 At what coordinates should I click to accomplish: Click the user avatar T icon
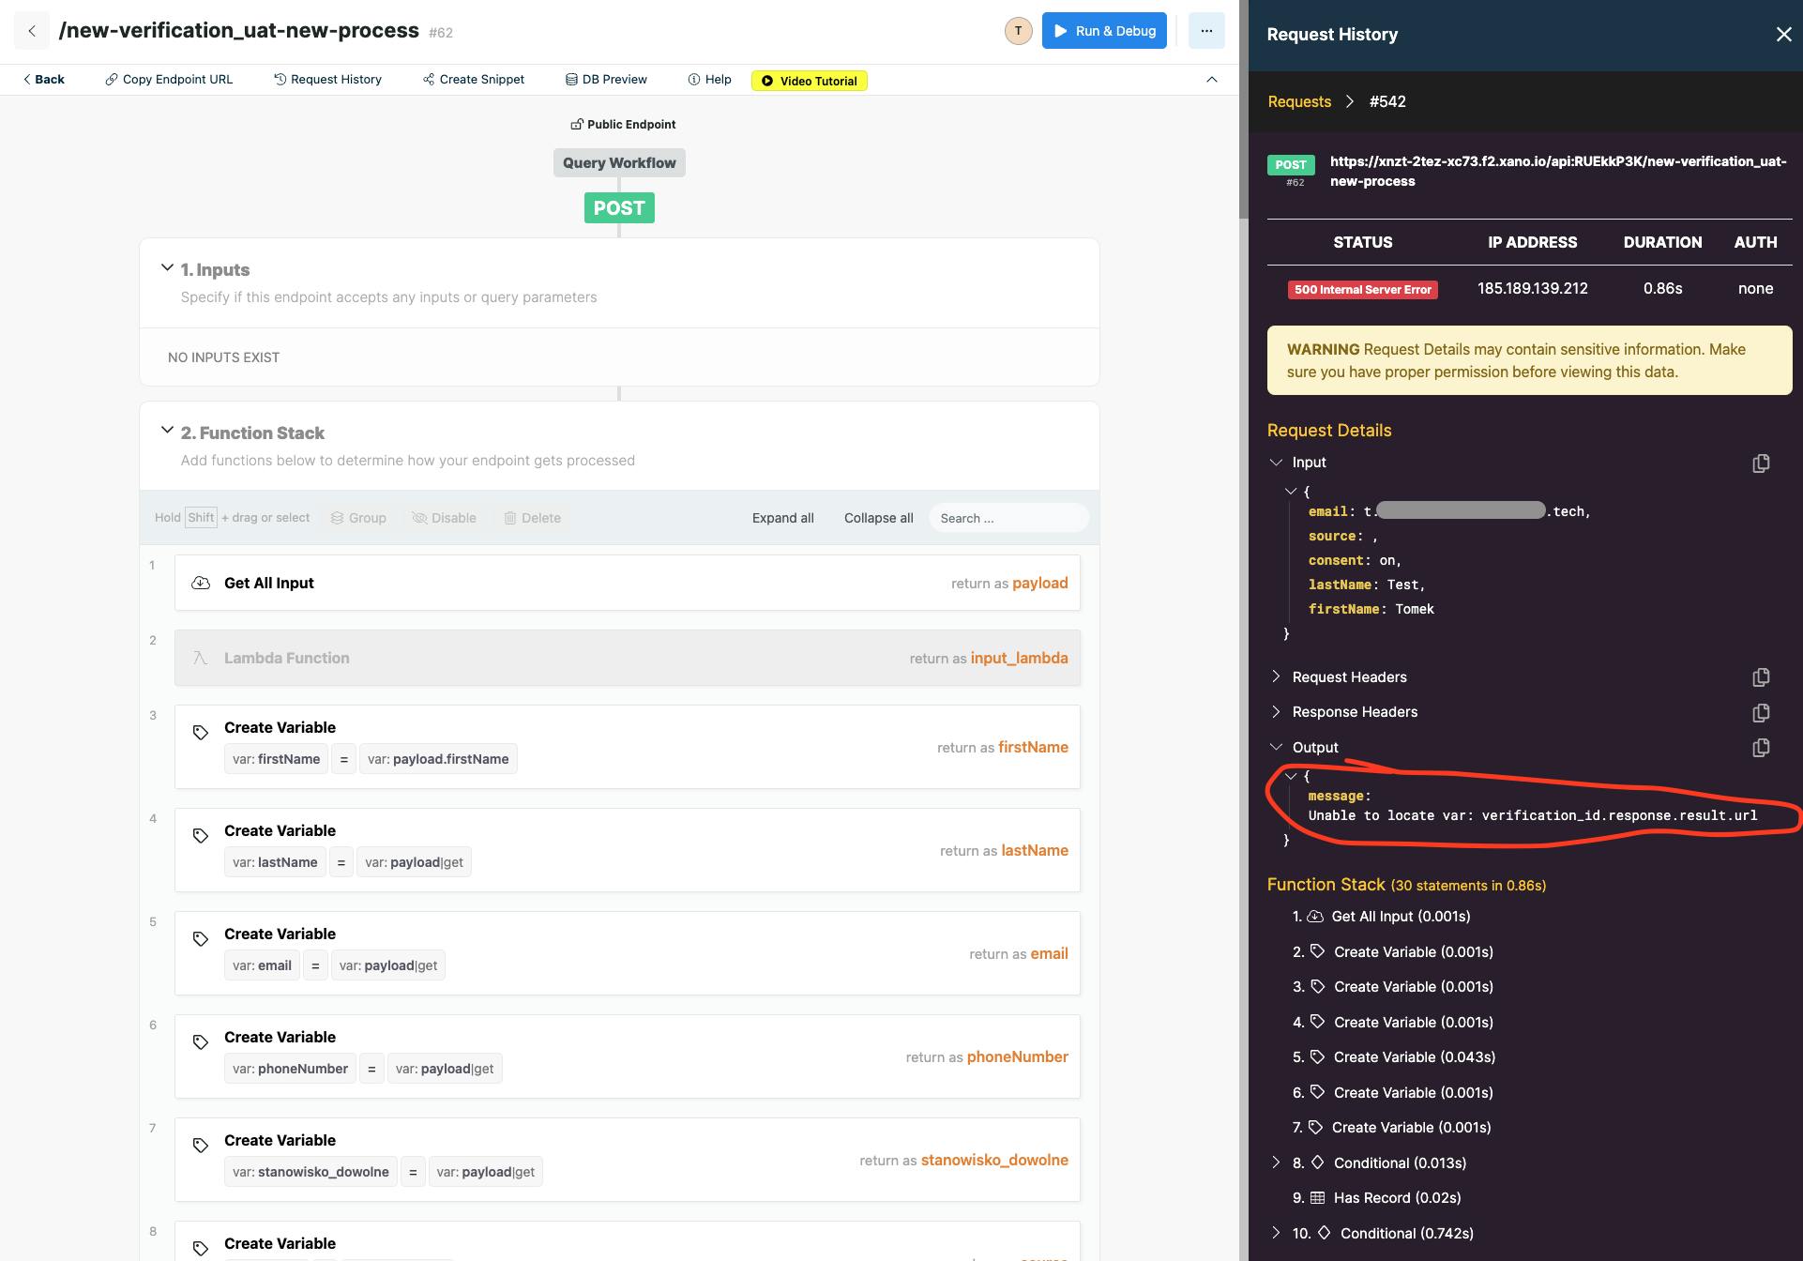point(1018,31)
